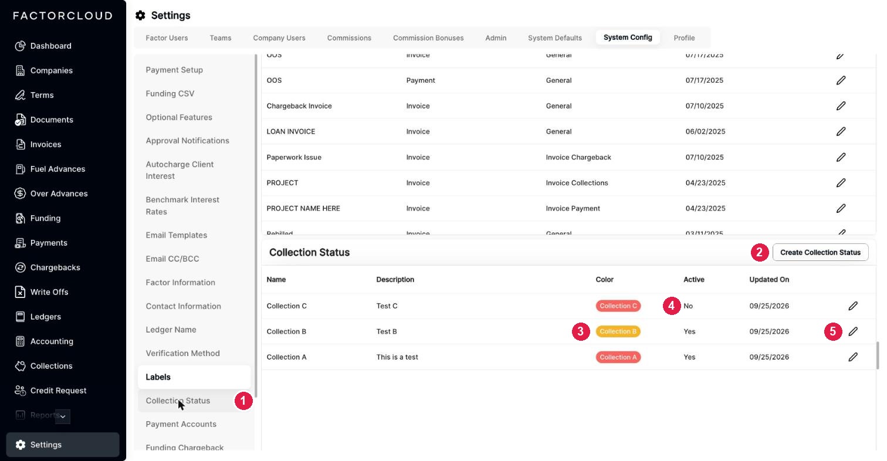Edit the Paperwork Issue label
Screen dimensions: 887x461
click(x=841, y=157)
